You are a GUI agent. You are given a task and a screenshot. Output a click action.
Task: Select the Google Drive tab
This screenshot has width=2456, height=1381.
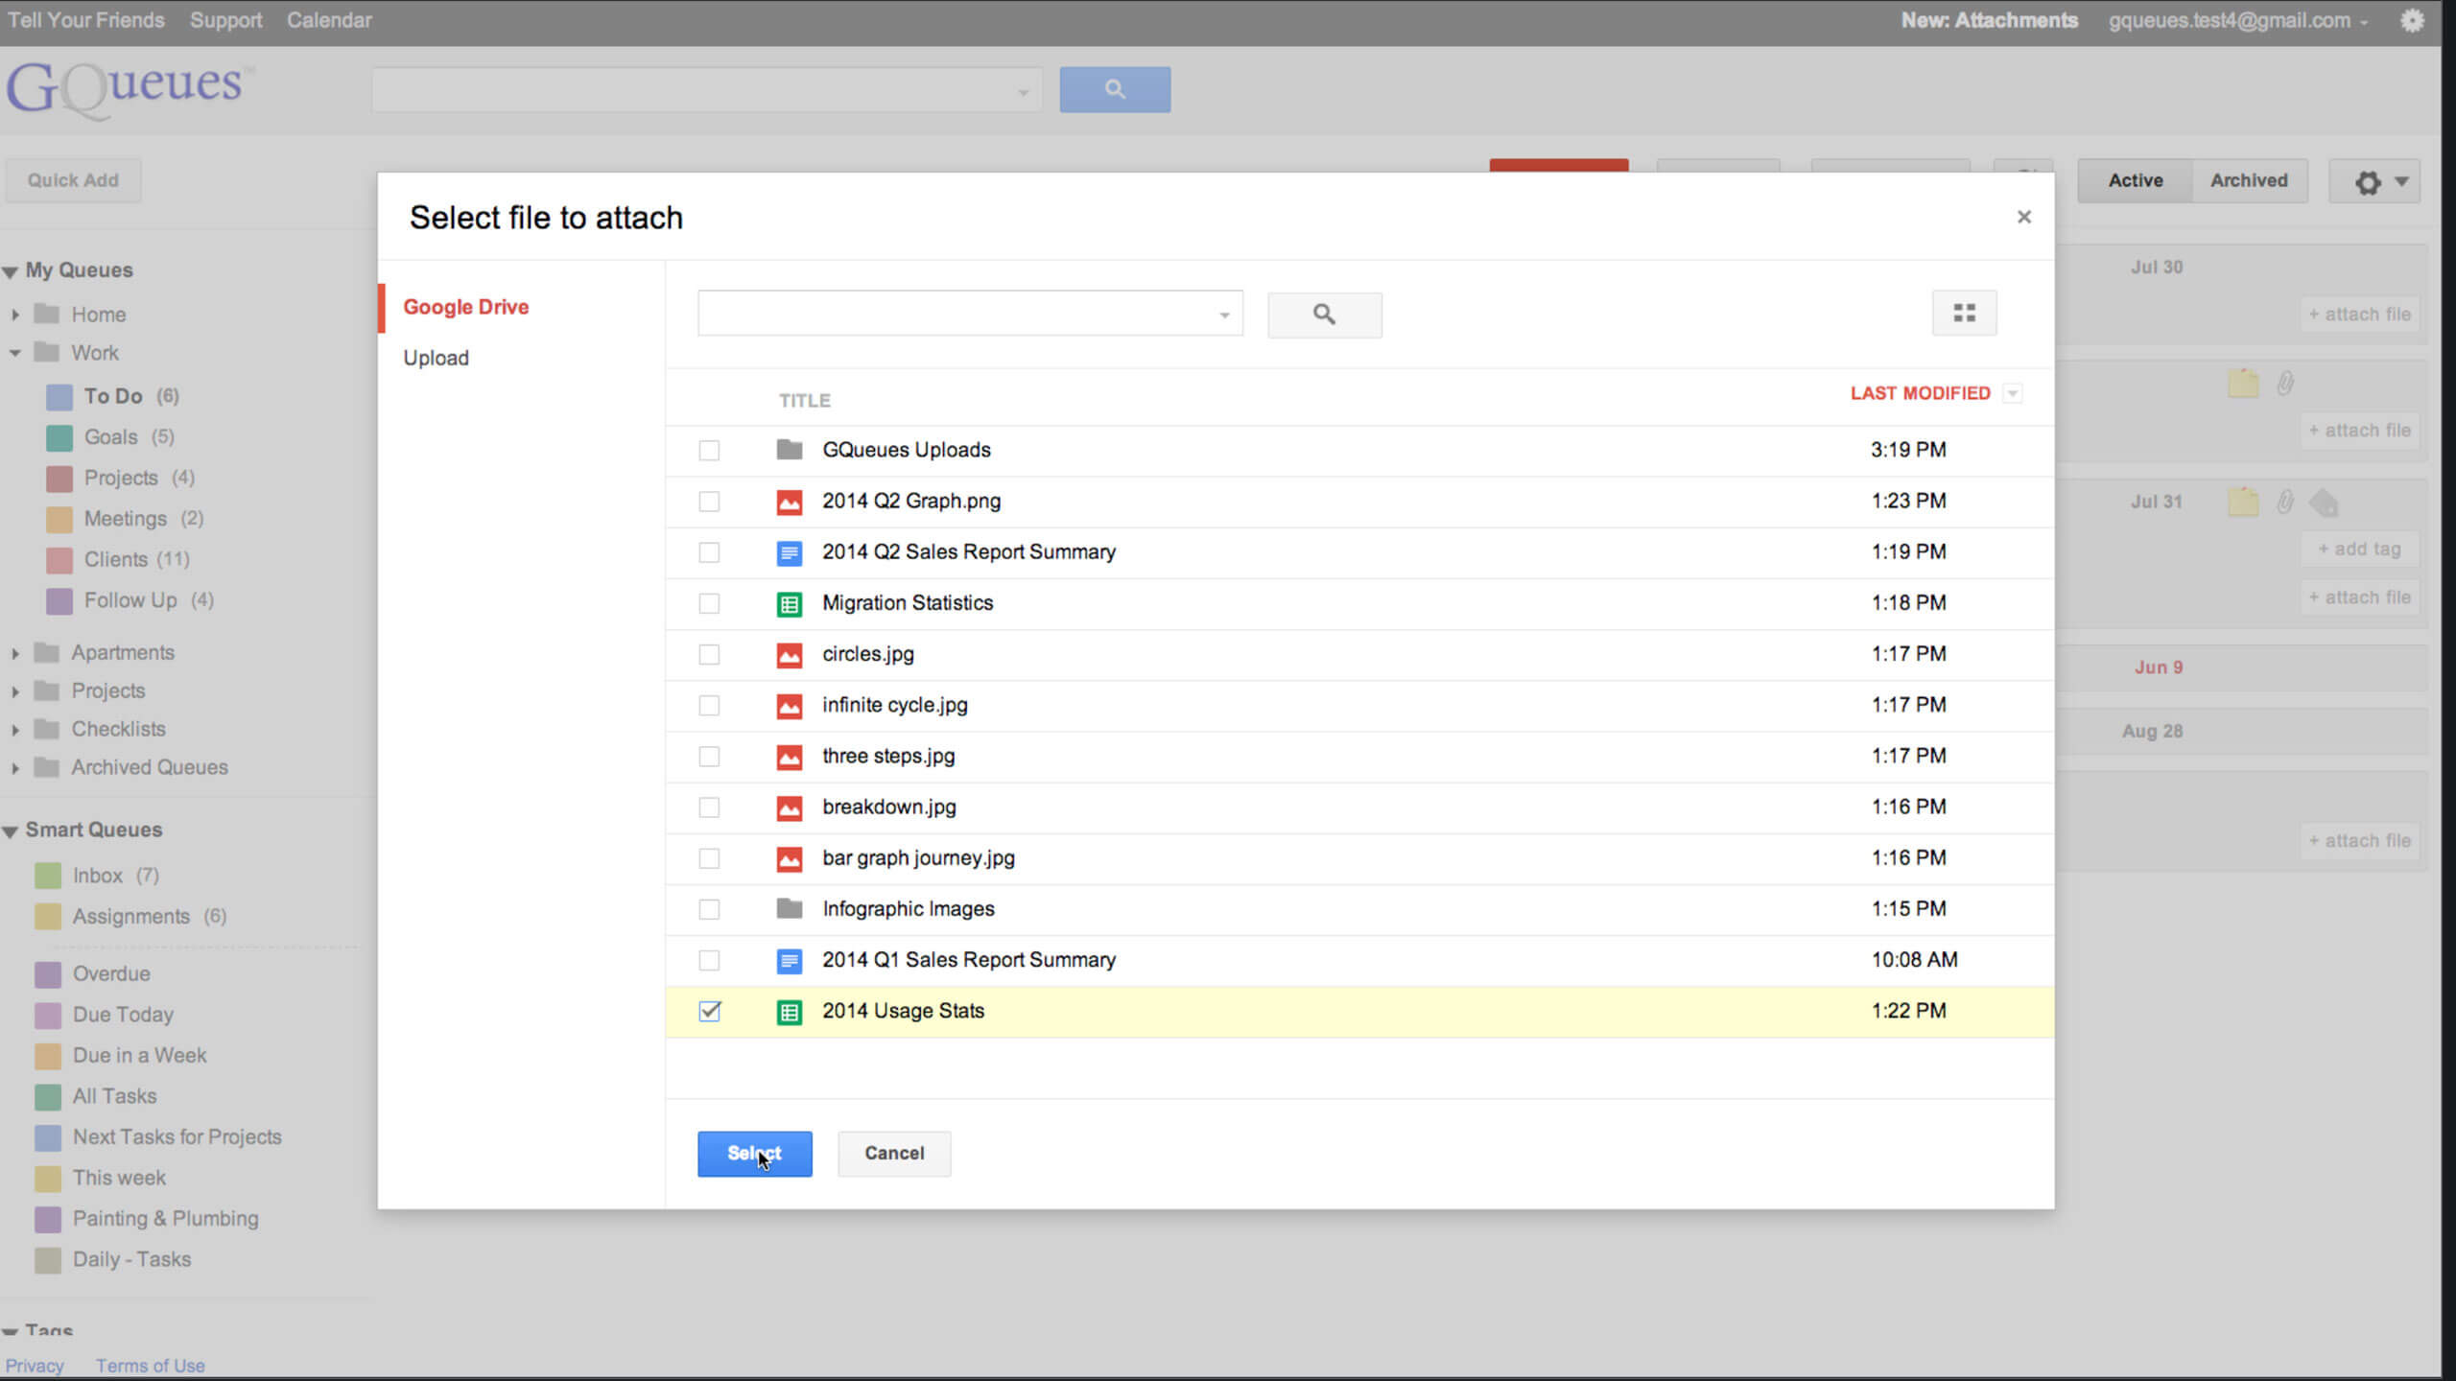pyautogui.click(x=465, y=307)
